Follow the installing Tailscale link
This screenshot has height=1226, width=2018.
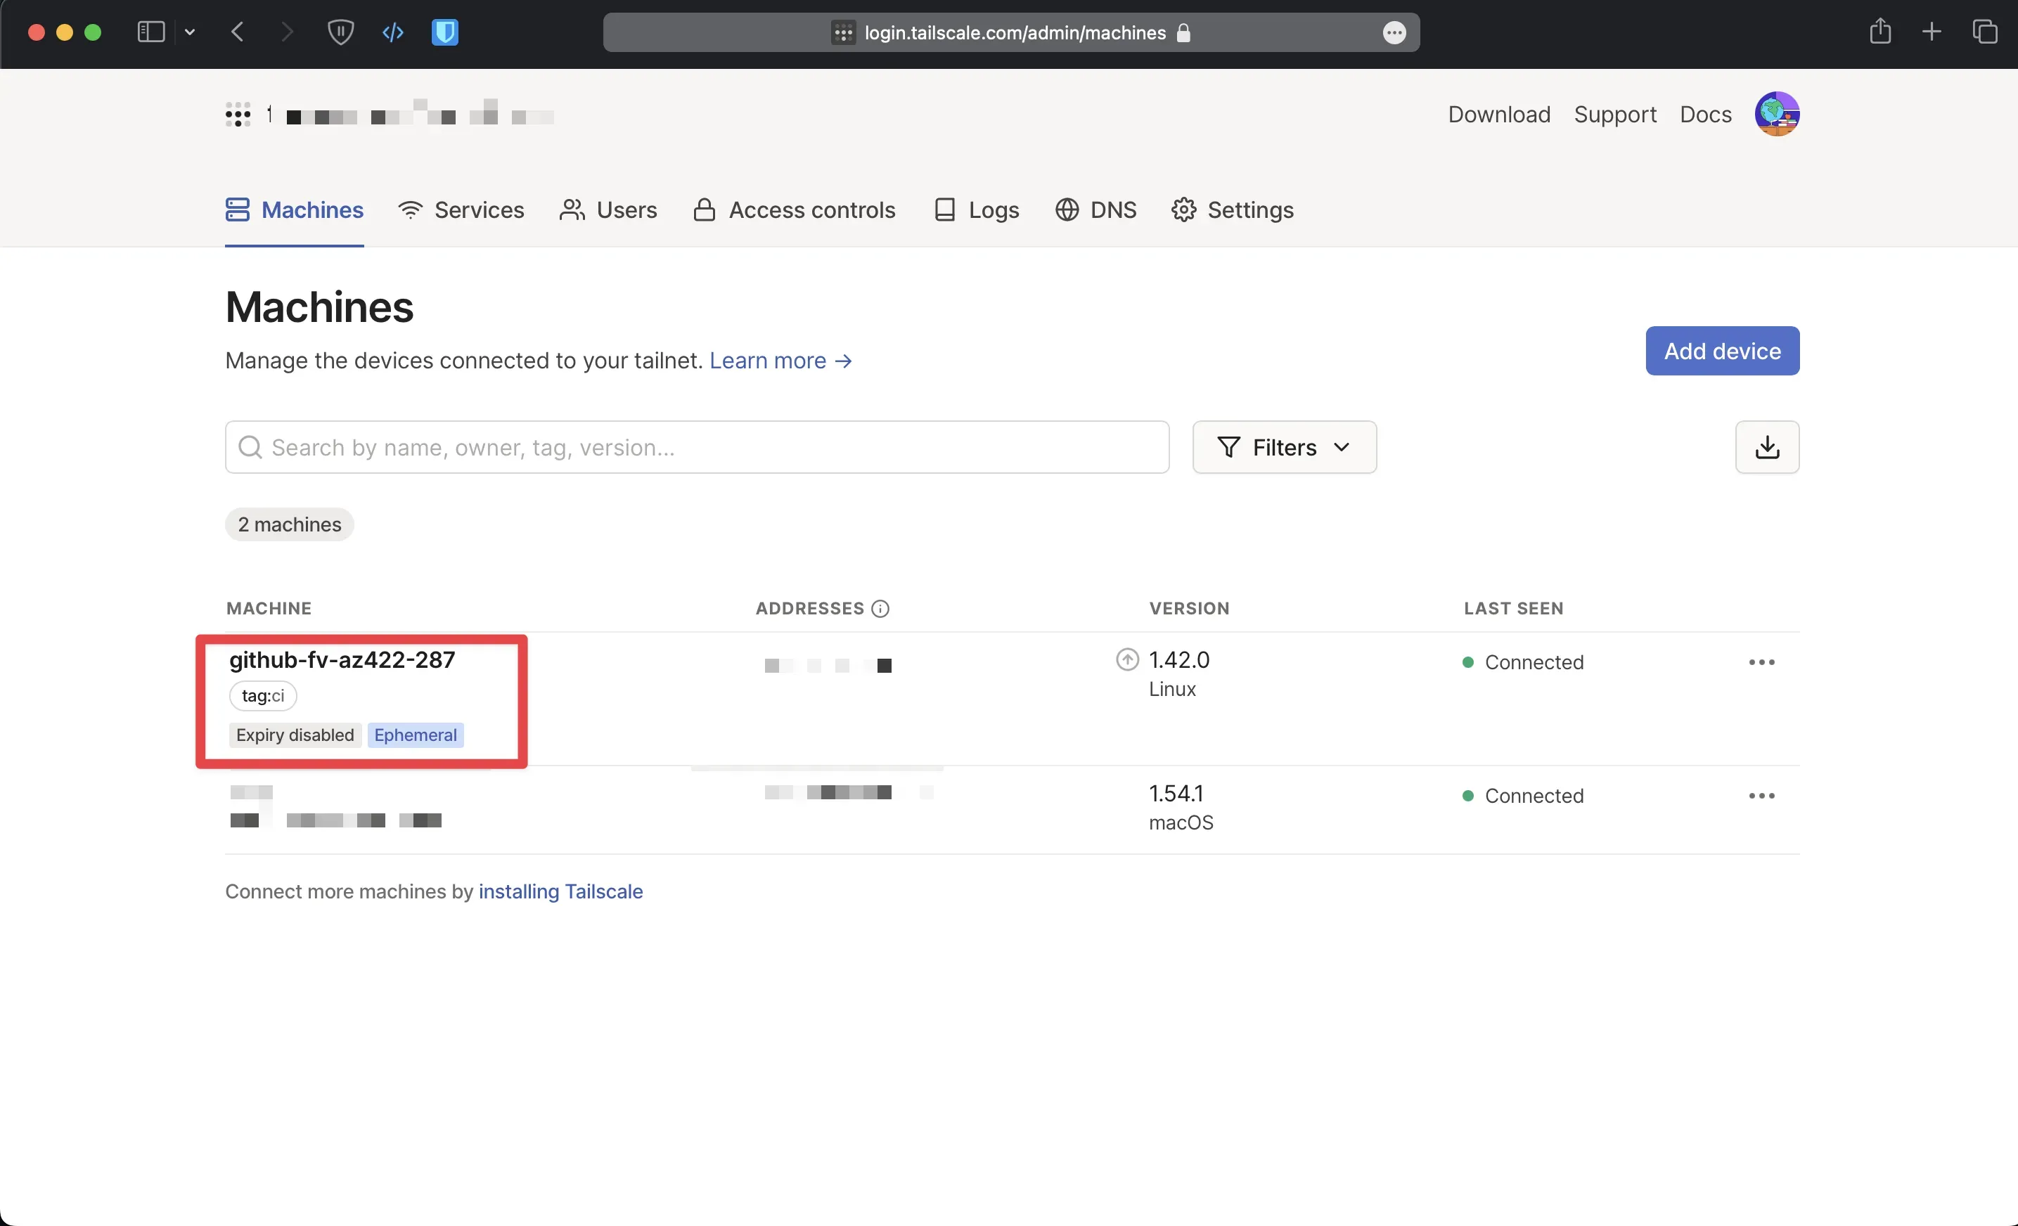[x=560, y=891]
